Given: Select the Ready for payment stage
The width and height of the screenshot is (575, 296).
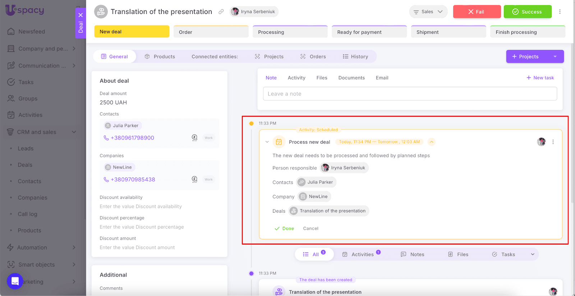Looking at the screenshot, I should [369, 32].
